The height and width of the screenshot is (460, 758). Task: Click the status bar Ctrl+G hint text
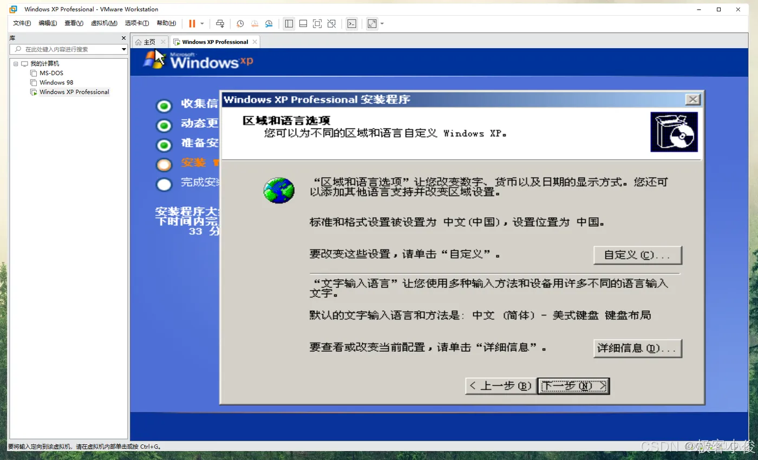click(x=84, y=447)
